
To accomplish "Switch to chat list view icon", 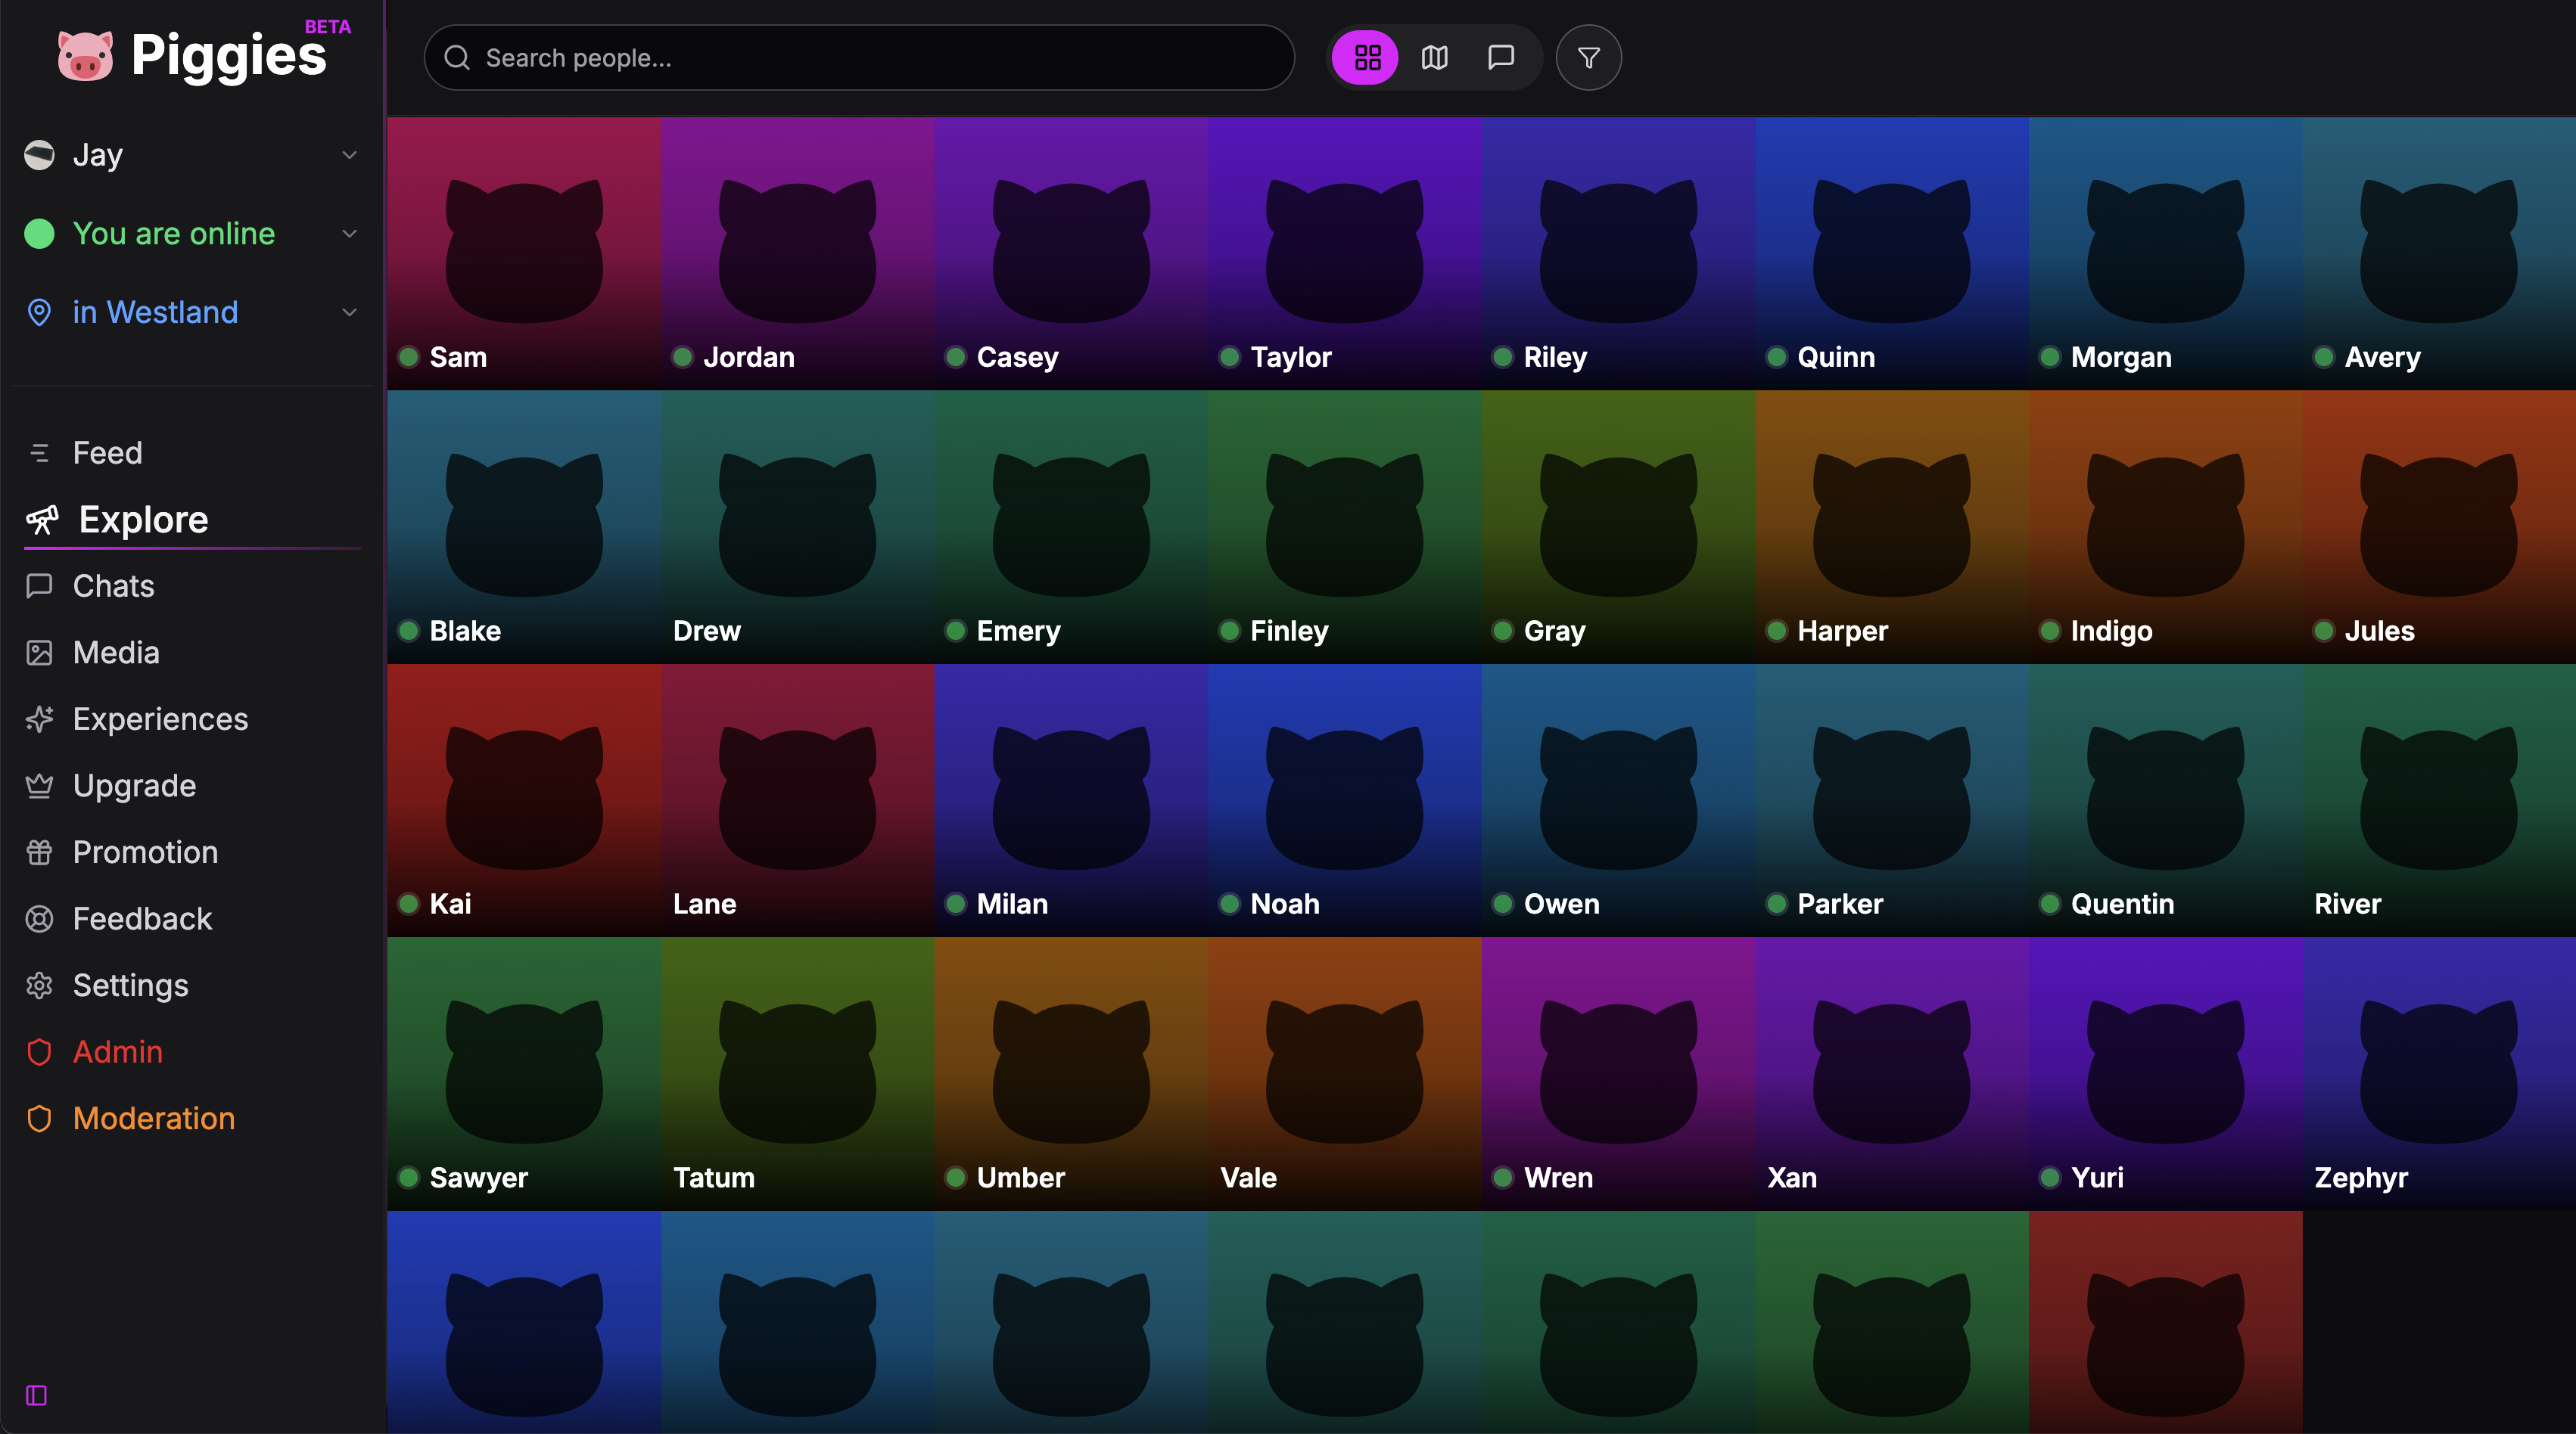I will click(1500, 58).
